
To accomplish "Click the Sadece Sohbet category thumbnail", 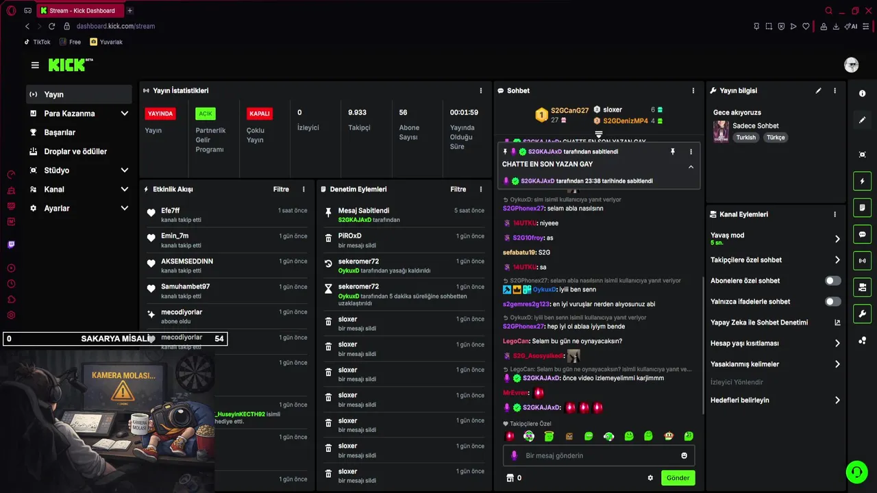I will 721,131.
